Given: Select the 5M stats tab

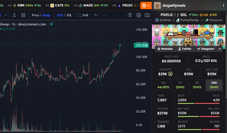Looking at the screenshot, I should click(163, 85).
